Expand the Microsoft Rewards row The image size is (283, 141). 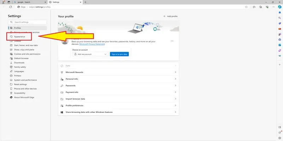point(119,72)
